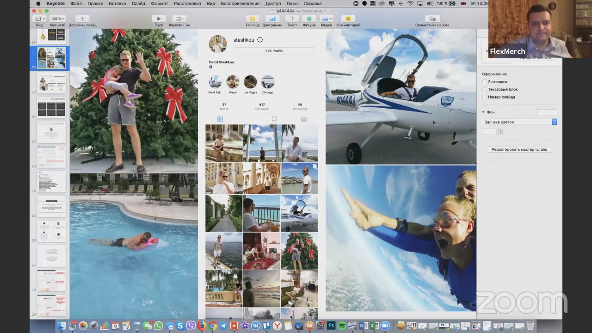
Task: Click the Wi-Fi status icon in menu bar
Action: (410, 3)
